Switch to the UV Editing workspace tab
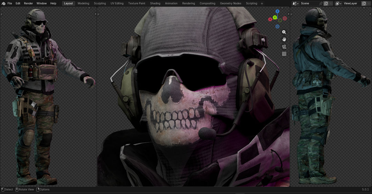The height and width of the screenshot is (194, 372). click(x=117, y=3)
